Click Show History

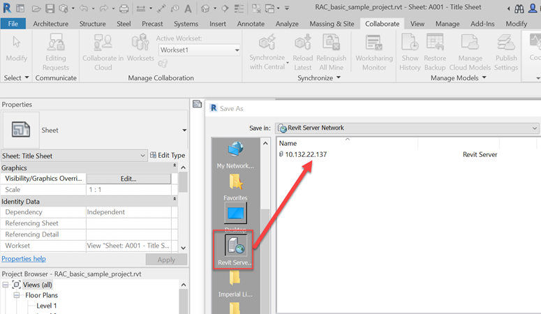(410, 52)
